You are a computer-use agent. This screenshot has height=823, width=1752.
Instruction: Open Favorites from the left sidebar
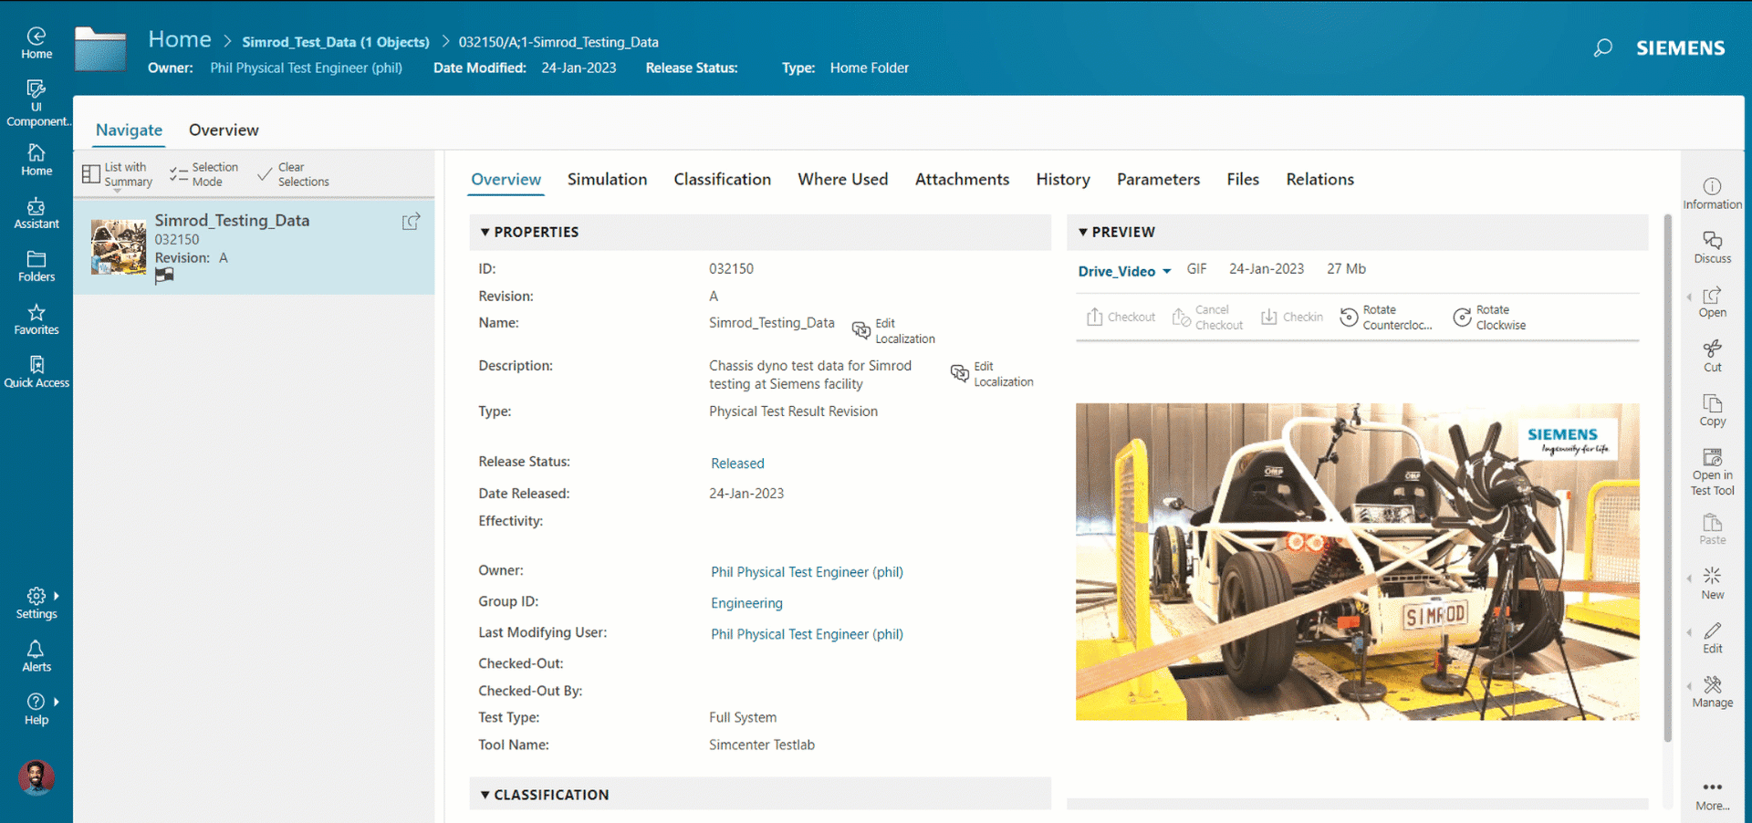click(x=36, y=319)
